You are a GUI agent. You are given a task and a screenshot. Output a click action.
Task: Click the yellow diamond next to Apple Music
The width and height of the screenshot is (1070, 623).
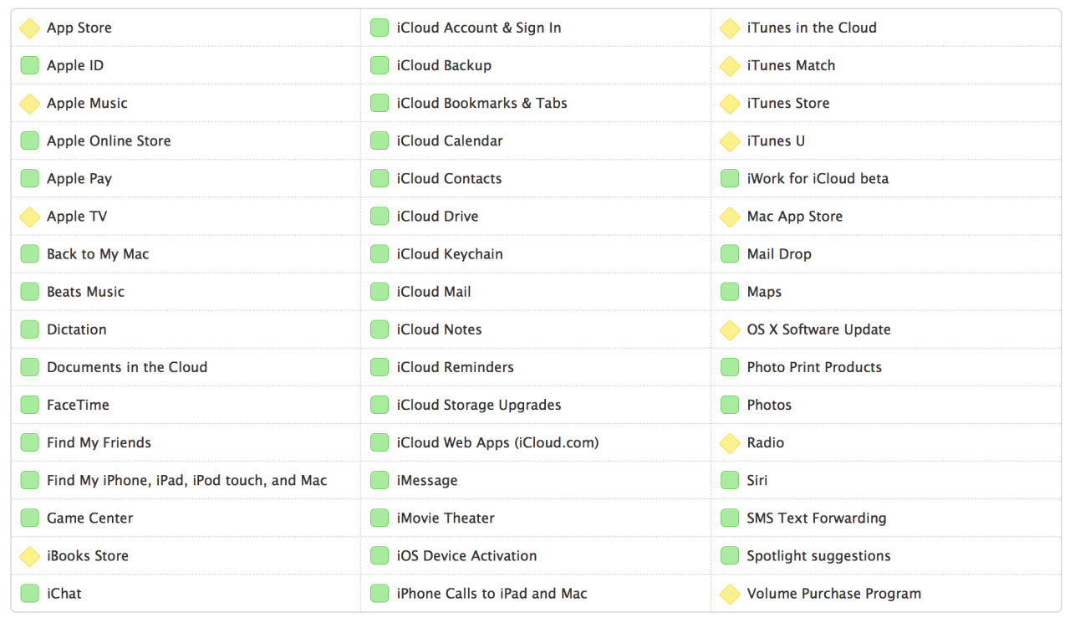point(29,104)
